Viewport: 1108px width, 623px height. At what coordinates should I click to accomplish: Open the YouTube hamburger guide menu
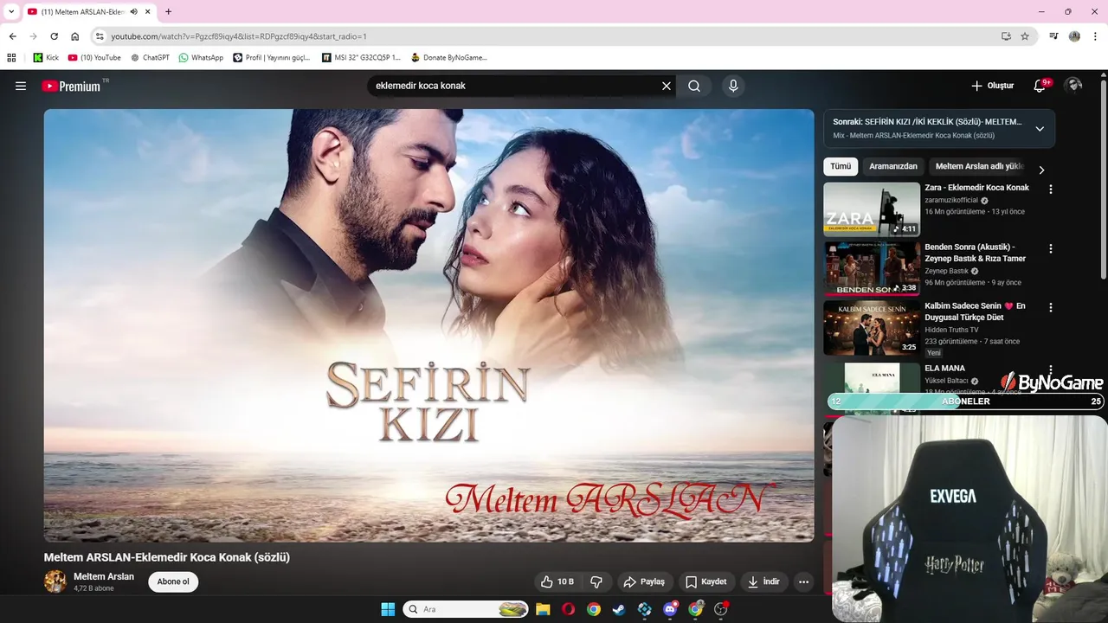tap(21, 86)
